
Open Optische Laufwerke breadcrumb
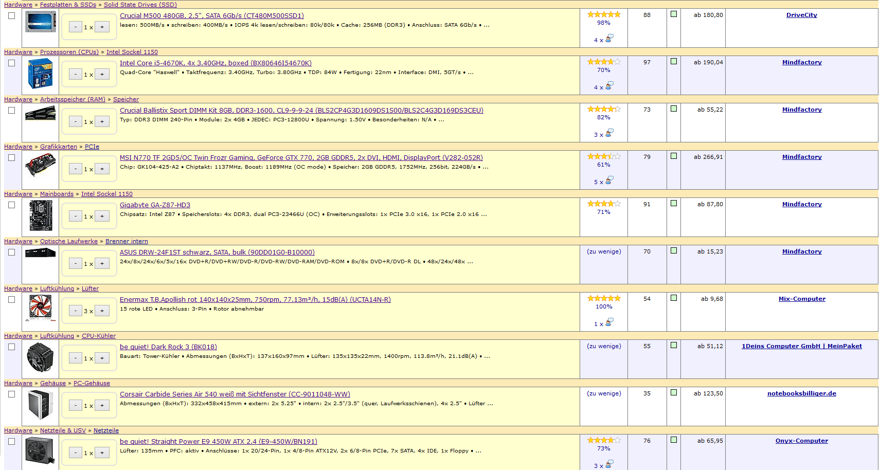(69, 241)
